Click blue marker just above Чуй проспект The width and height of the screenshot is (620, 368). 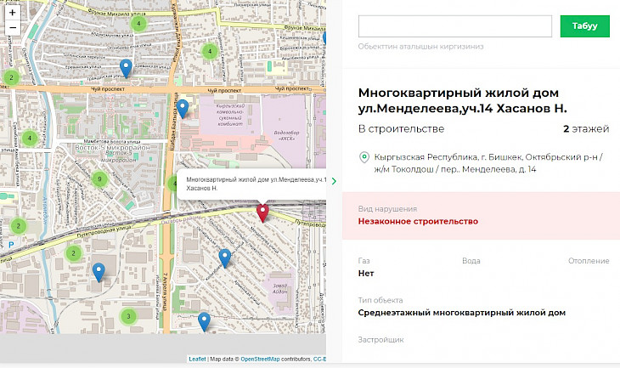tap(126, 67)
